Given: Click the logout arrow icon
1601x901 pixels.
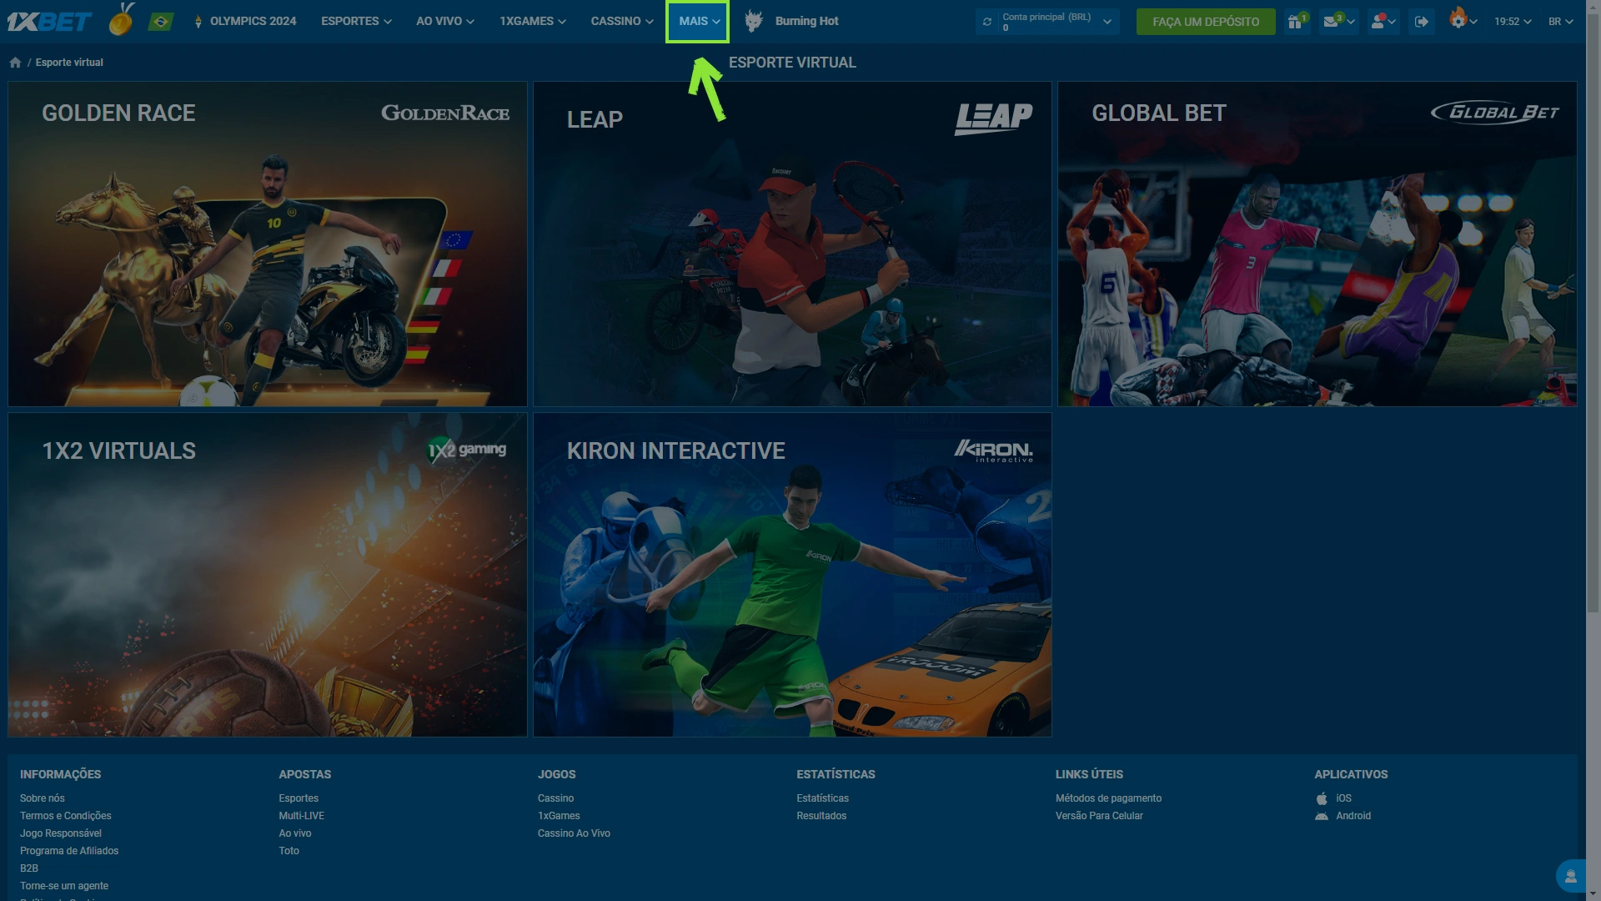Looking at the screenshot, I should point(1422,22).
